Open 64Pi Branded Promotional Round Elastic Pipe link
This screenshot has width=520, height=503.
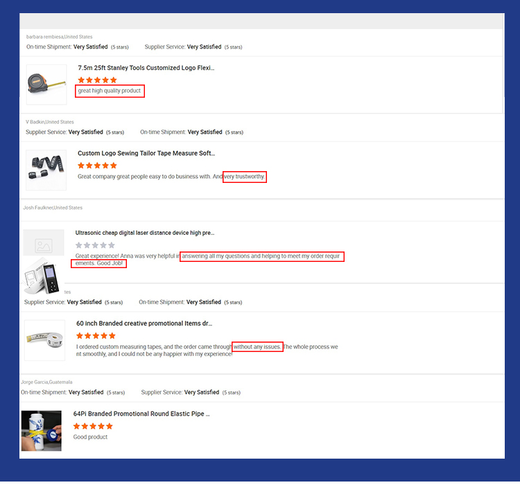point(141,414)
